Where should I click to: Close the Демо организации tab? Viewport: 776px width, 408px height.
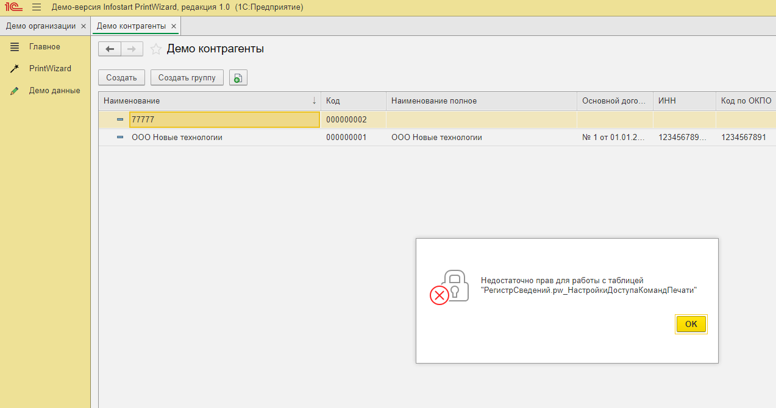click(84, 26)
